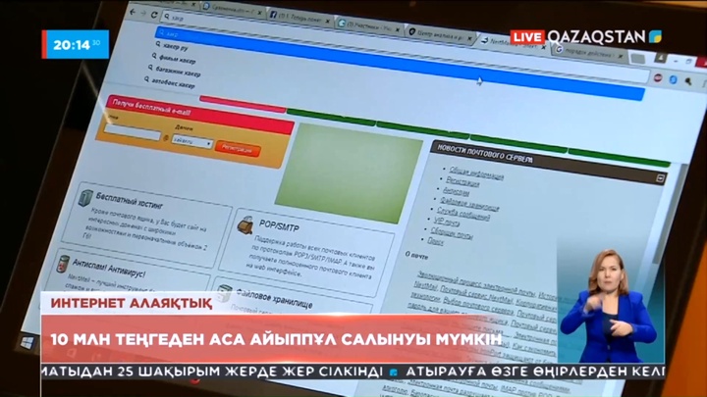Click the POP/SMTP heading
The width and height of the screenshot is (707, 397).
[279, 226]
